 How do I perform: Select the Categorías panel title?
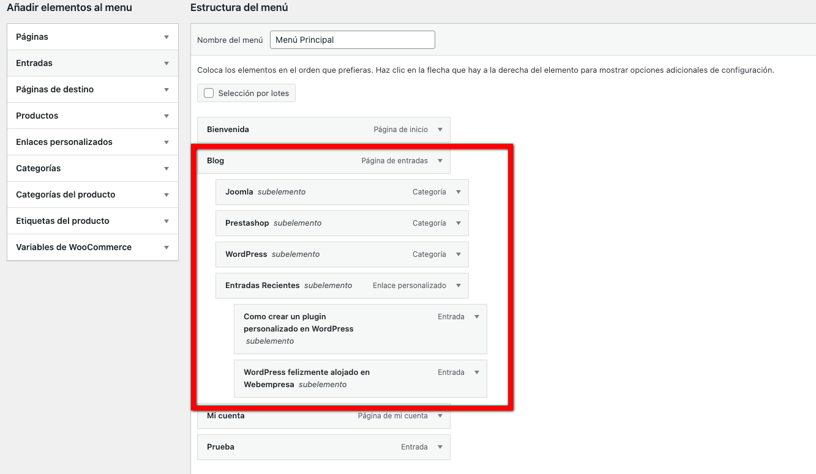(39, 168)
